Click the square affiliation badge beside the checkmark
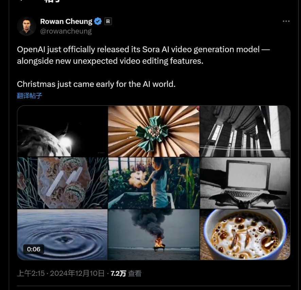 (108, 21)
